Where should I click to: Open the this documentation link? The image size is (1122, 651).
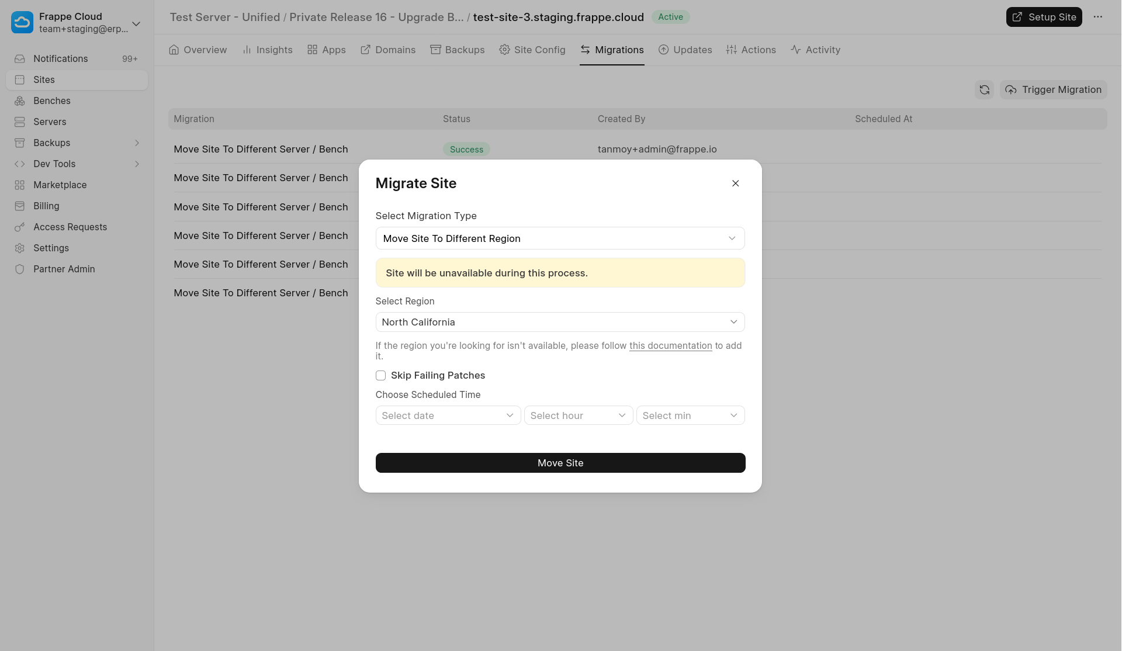(670, 346)
